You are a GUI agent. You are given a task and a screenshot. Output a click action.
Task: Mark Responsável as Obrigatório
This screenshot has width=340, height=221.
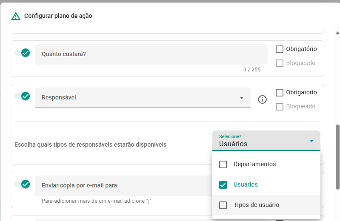click(x=280, y=93)
